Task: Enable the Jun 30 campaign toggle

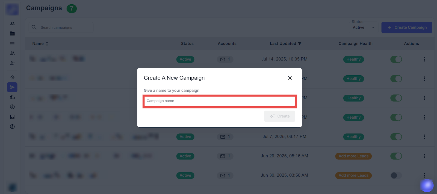Action: click(x=396, y=175)
